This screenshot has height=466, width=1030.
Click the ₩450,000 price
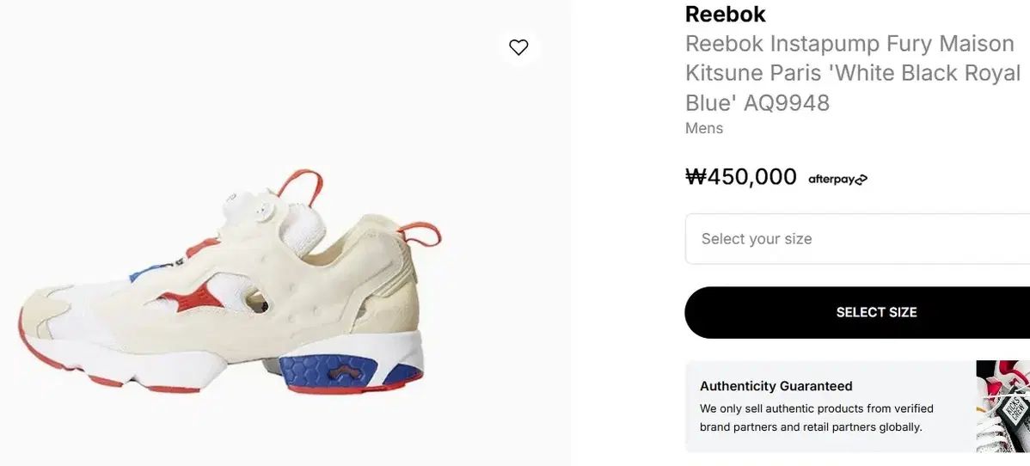tap(740, 177)
